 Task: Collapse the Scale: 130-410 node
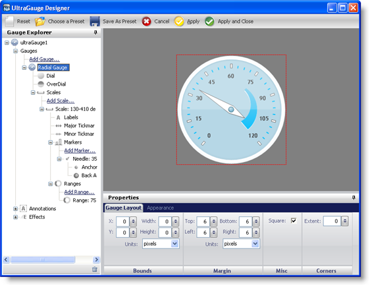point(41,109)
